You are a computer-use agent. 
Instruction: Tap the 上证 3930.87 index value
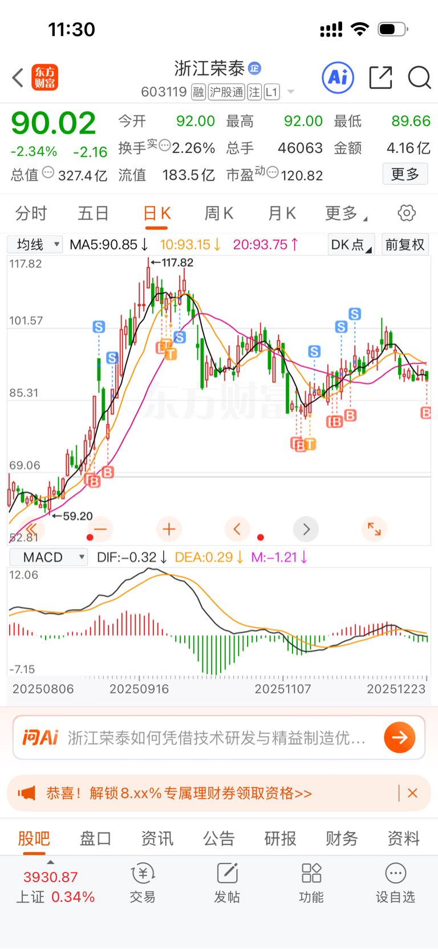pos(50,877)
